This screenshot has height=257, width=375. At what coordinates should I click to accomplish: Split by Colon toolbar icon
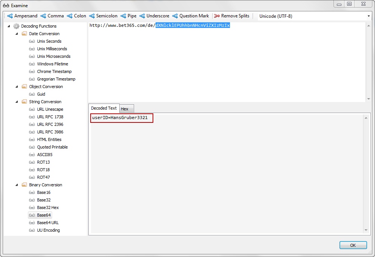[70, 16]
